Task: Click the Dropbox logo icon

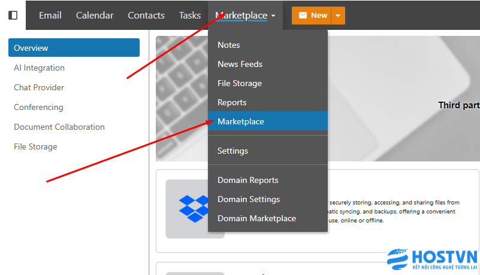Action: (x=194, y=209)
